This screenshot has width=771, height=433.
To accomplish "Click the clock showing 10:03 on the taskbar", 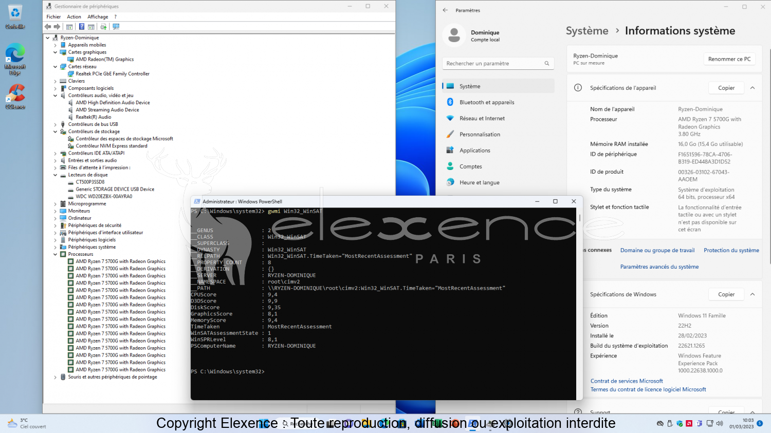I will pos(742,423).
